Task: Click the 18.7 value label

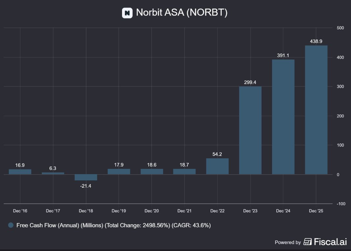Action: coord(184,165)
